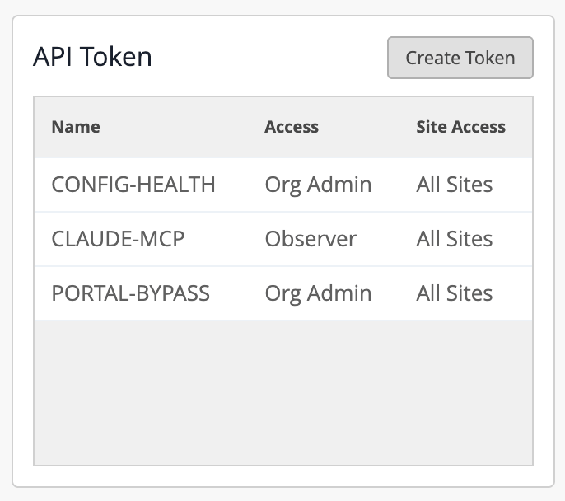
Task: Click the empty gray area below the token rows
Action: (283, 391)
